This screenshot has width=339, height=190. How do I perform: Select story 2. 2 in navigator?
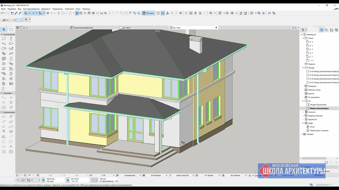point(311,53)
